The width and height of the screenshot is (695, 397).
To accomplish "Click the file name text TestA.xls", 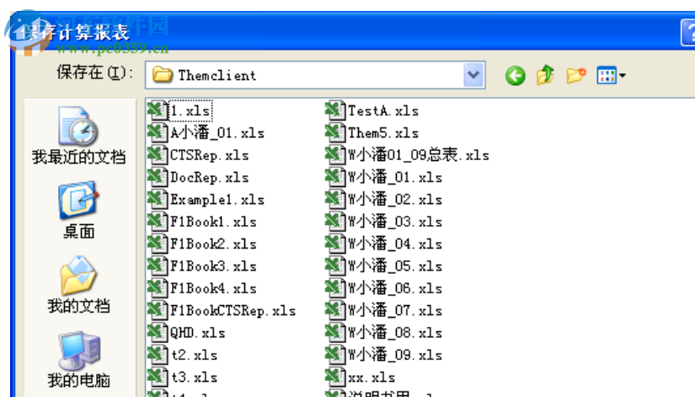I will point(383,111).
